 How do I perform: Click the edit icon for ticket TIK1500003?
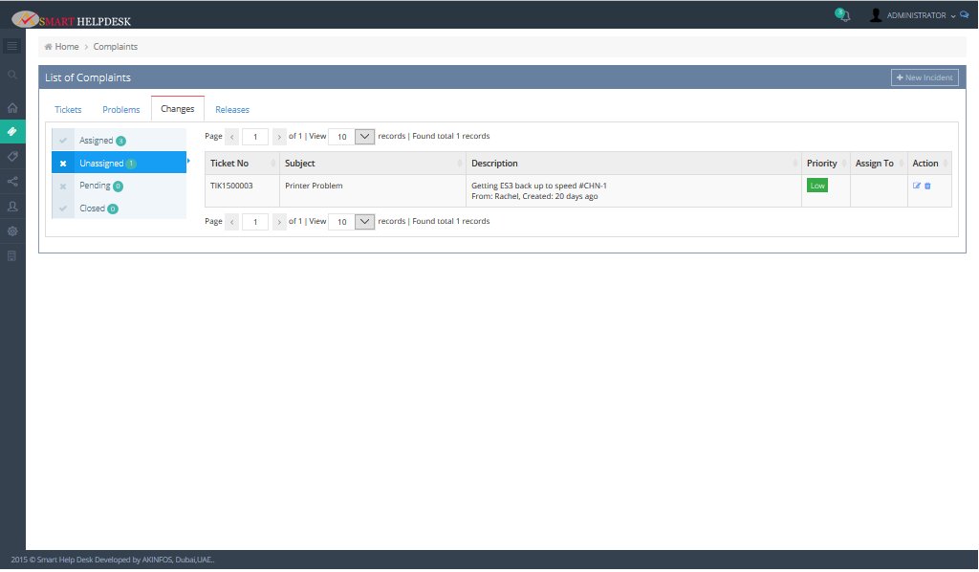[x=917, y=186]
